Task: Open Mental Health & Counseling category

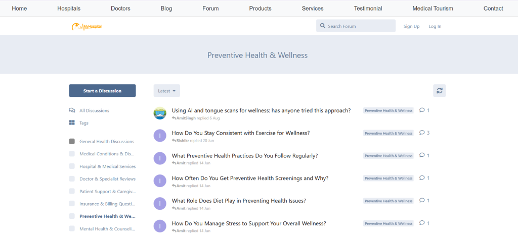Action: (x=107, y=228)
